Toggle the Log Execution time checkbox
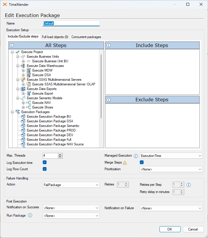Viewport: 208px width, 238px height. coord(44,162)
